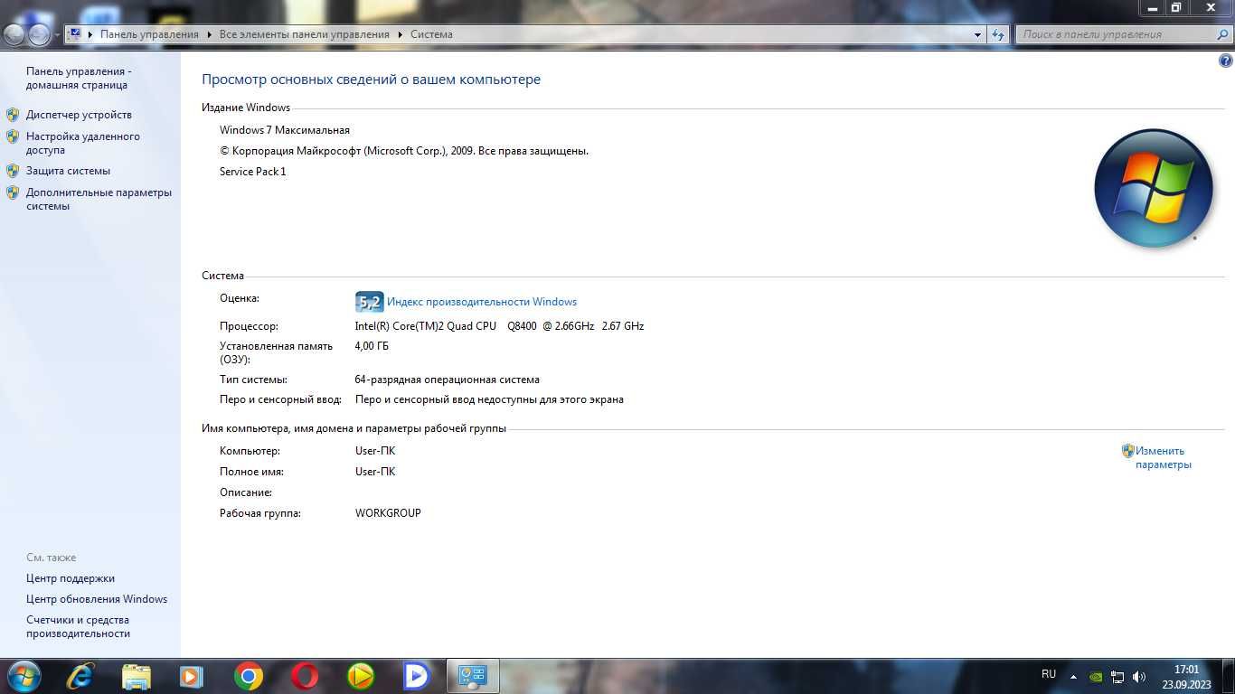Image resolution: width=1235 pixels, height=694 pixels.
Task: Open the green play-button media player icon
Action: (x=361, y=676)
